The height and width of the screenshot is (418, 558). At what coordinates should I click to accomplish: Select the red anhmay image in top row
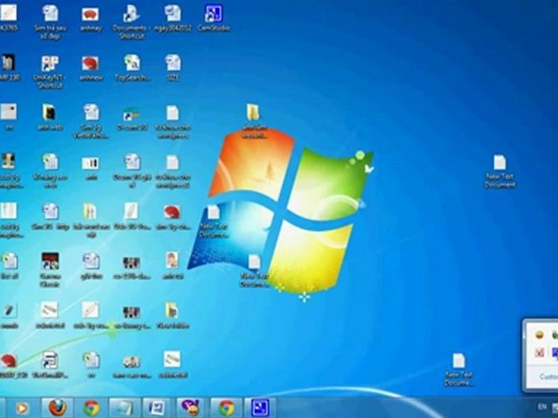point(91,18)
